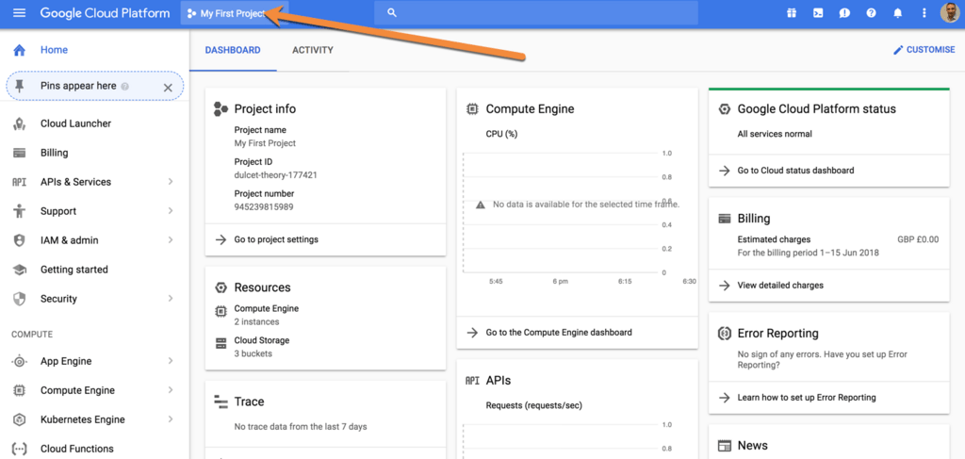Click the GBP £0.00 estimated charges
Image resolution: width=965 pixels, height=459 pixels.
coord(918,240)
